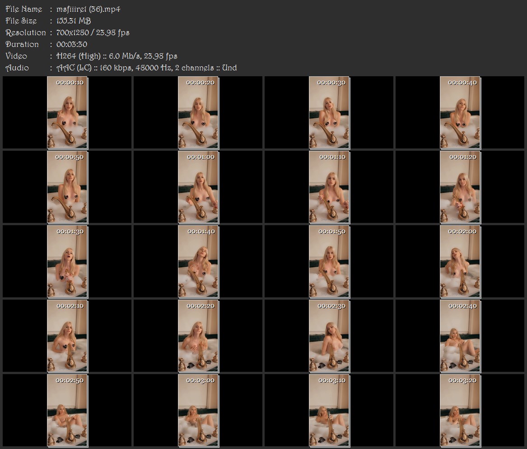527x449 pixels.
Task: Choose the 00:01:30 preview frame
Action: pos(67,262)
